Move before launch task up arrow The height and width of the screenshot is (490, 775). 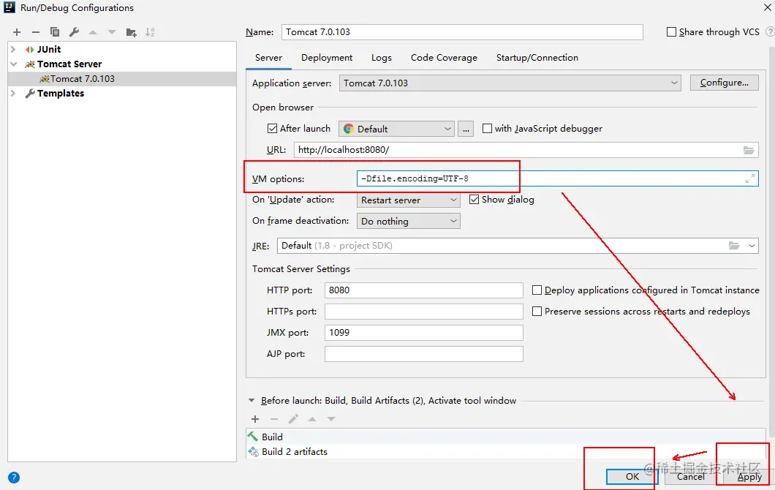[312, 419]
